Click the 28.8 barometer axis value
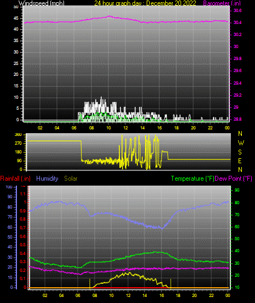 point(237,119)
